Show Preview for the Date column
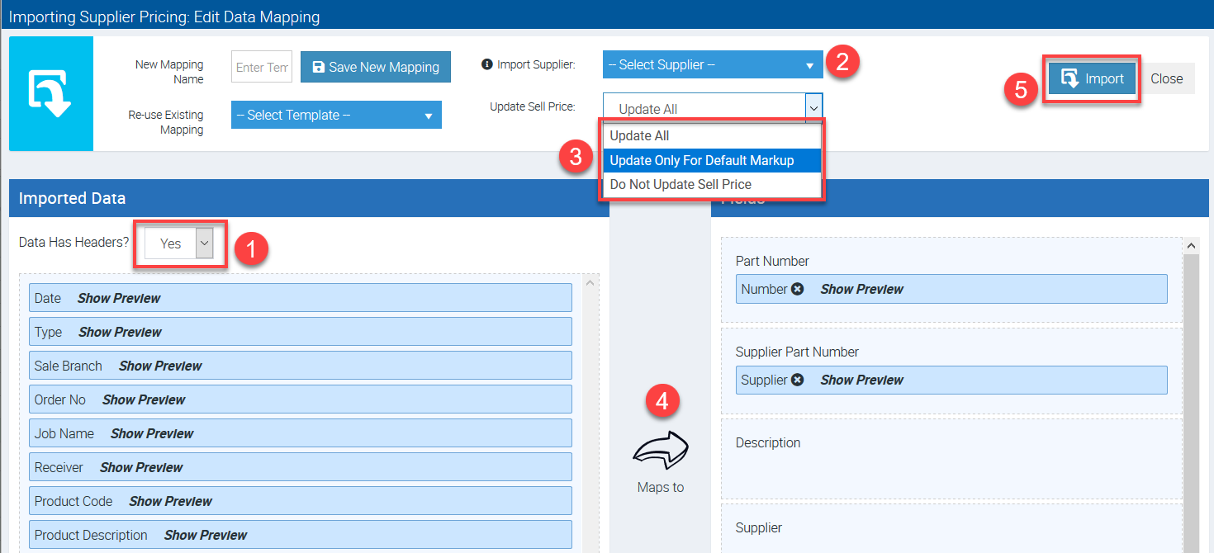 click(119, 298)
